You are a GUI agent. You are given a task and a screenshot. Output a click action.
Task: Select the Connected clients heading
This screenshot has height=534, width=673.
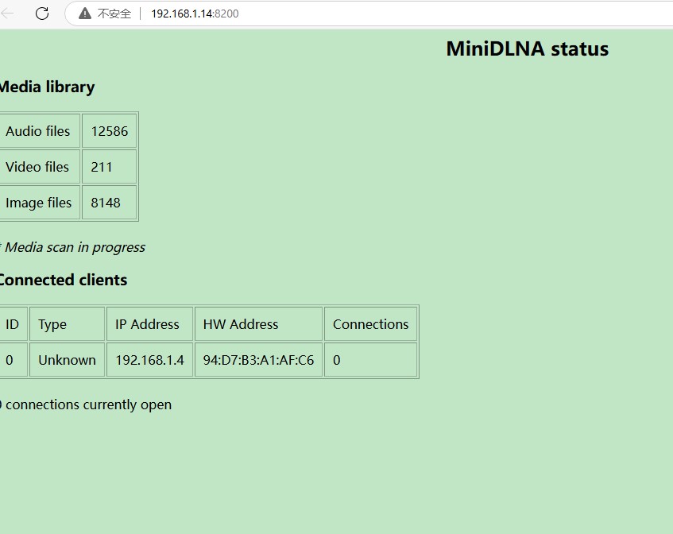coord(63,280)
